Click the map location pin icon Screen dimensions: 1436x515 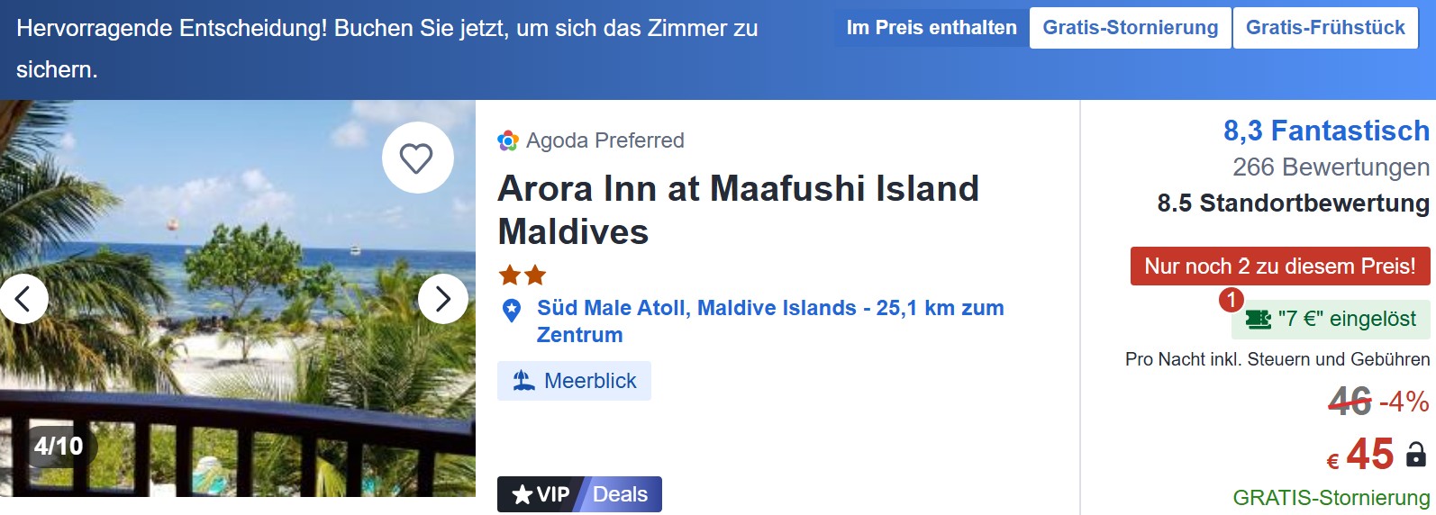(512, 311)
